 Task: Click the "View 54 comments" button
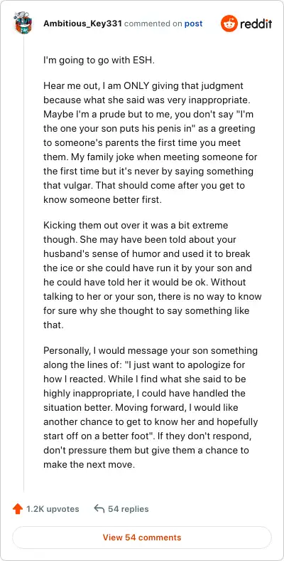point(142,538)
